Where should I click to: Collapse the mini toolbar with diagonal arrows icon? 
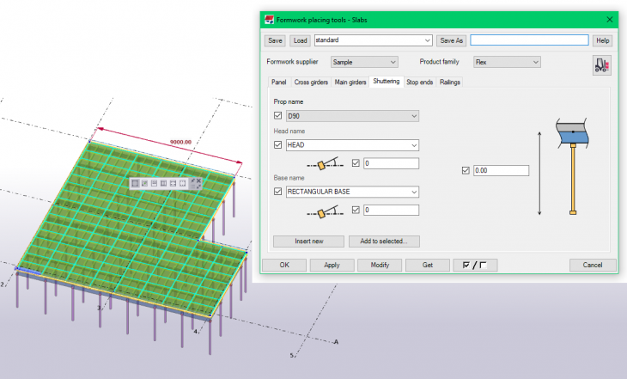pos(198,186)
